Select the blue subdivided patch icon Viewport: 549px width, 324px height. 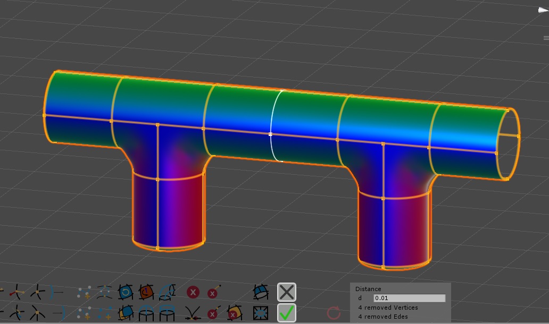pyautogui.click(x=261, y=292)
